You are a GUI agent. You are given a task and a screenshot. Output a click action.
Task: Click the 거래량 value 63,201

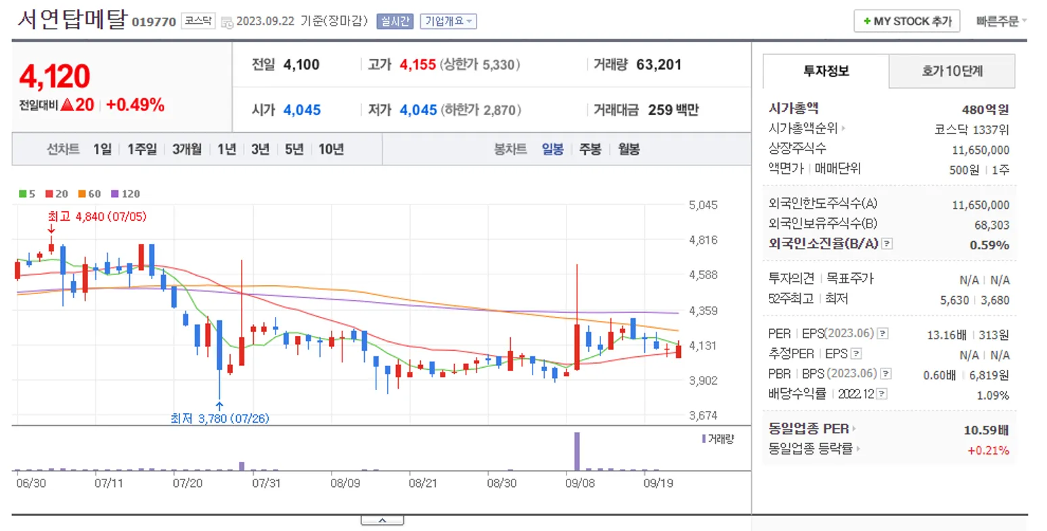659,65
